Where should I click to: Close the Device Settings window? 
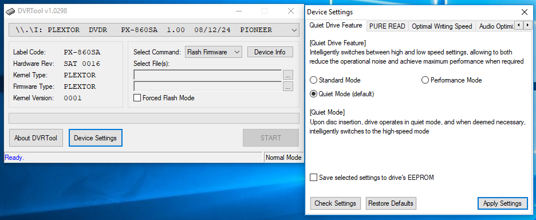[x=525, y=12]
